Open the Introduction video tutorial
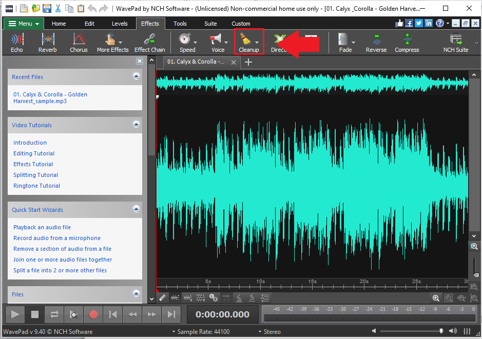Viewport: 482px width, 339px height. point(30,143)
